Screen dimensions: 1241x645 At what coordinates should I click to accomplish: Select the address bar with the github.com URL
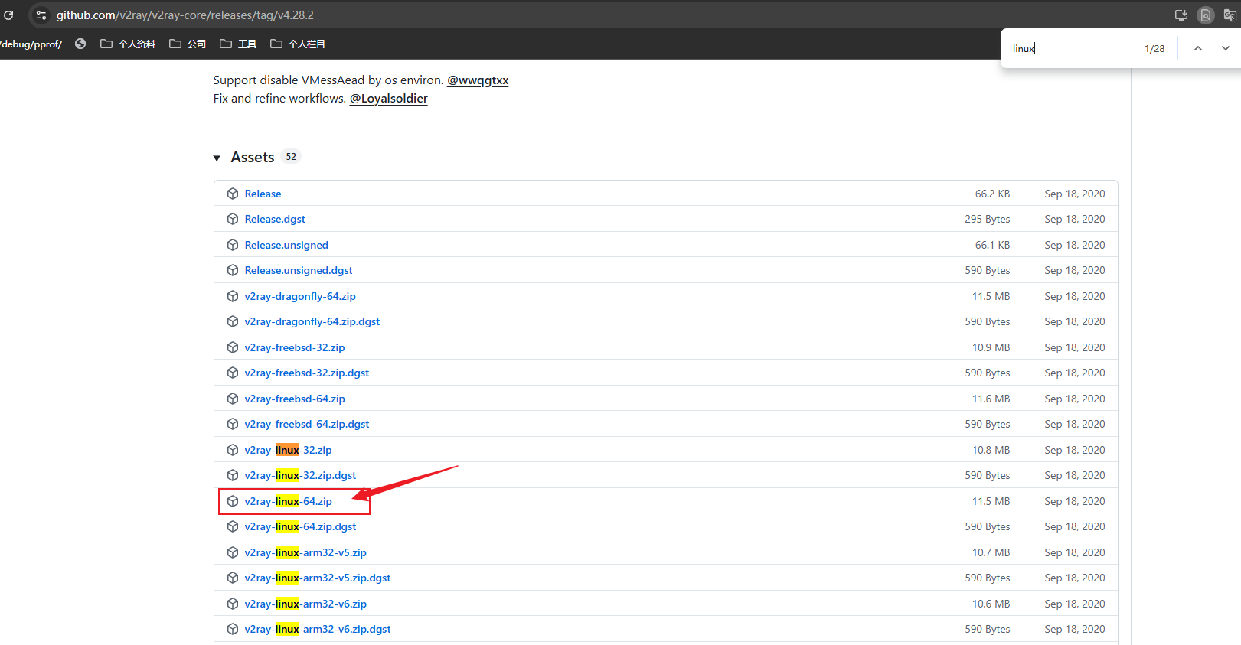point(185,15)
